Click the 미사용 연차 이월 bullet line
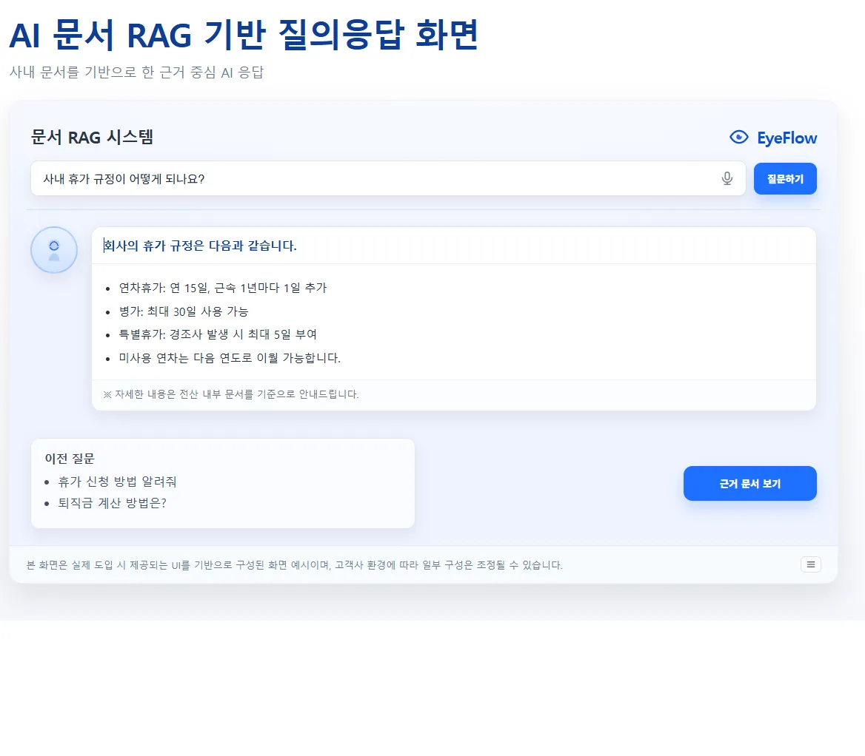The width and height of the screenshot is (865, 756). (x=230, y=358)
